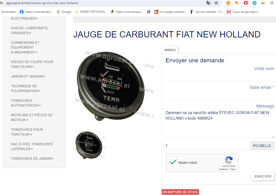This screenshot has height=195, width=276.
Task: Click the Votre email input field
Action: click(220, 95)
